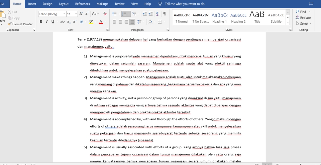Viewport: 321px width, 165px height.
Task: Open the Design tab
Action: (47, 4)
